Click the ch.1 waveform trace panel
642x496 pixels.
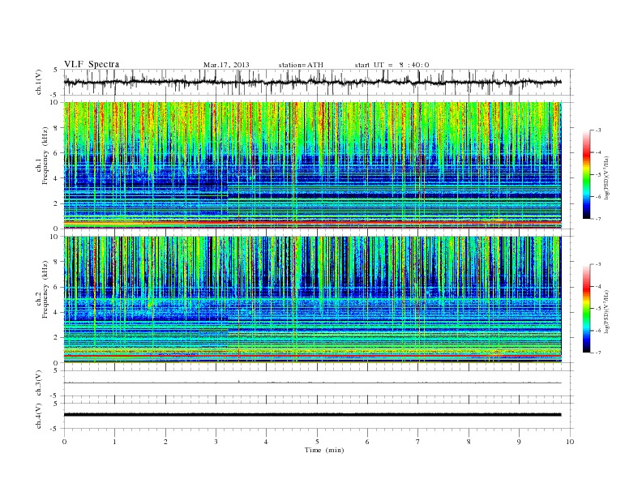318,82
